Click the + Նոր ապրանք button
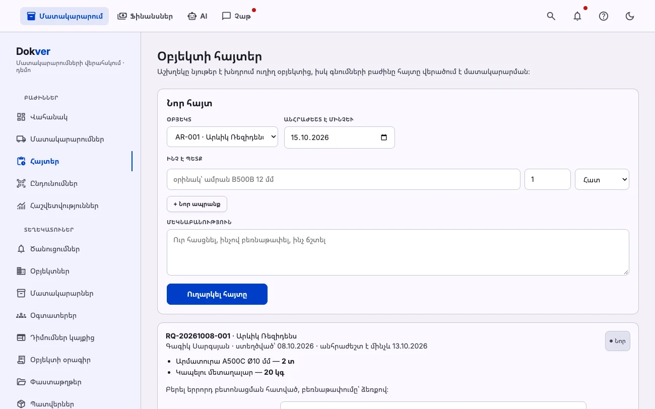The width and height of the screenshot is (655, 409). pyautogui.click(x=197, y=204)
